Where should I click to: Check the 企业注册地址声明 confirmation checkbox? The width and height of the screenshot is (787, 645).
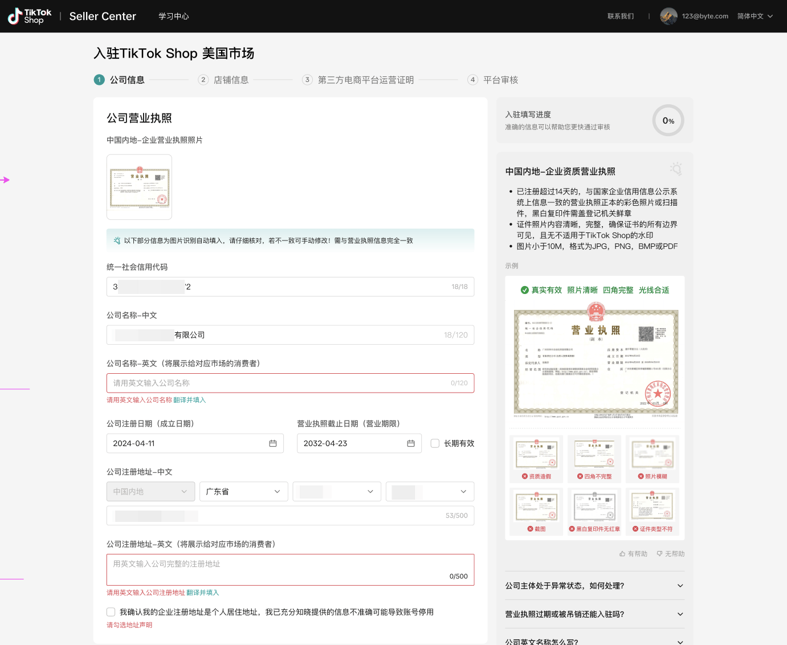coord(111,612)
